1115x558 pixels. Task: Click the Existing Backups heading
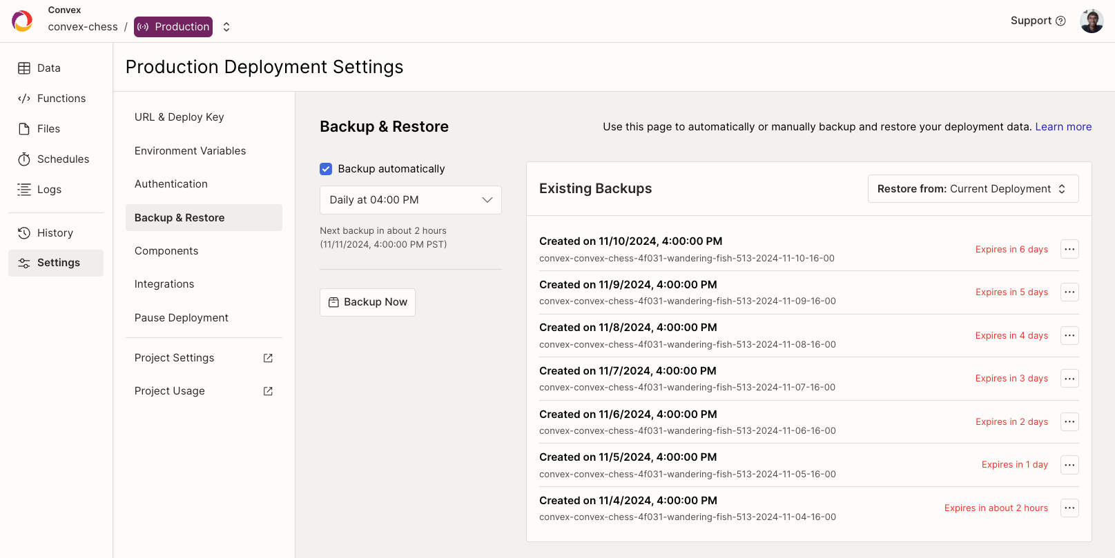596,189
